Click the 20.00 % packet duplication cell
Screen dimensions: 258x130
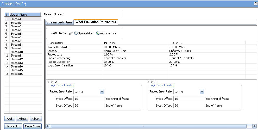tap(207, 62)
